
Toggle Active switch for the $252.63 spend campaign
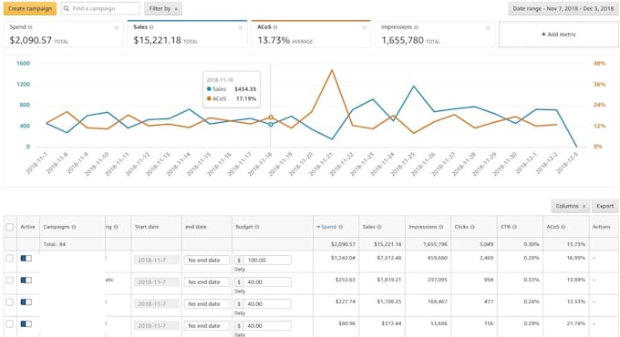pos(26,280)
